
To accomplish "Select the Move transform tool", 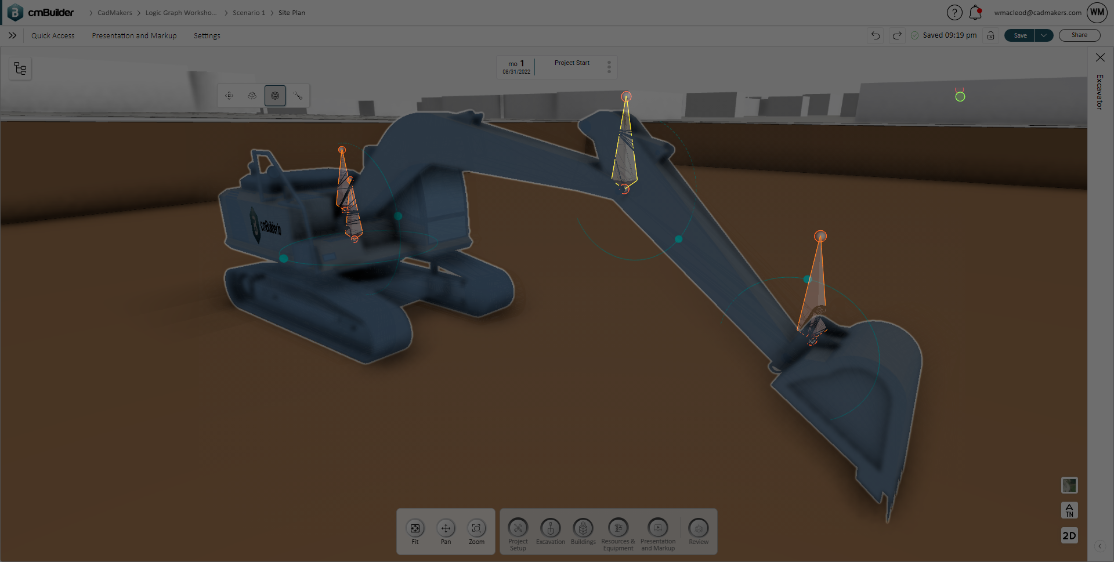I will pyautogui.click(x=229, y=96).
